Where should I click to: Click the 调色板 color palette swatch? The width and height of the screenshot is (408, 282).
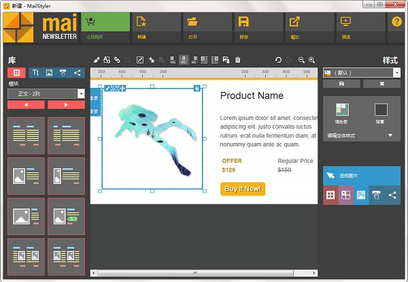coord(343,110)
